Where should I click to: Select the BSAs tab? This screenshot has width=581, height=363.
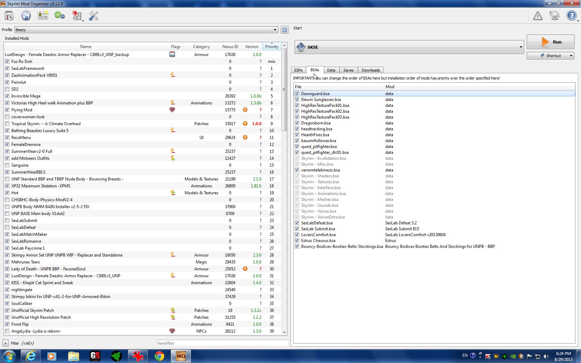coord(315,70)
